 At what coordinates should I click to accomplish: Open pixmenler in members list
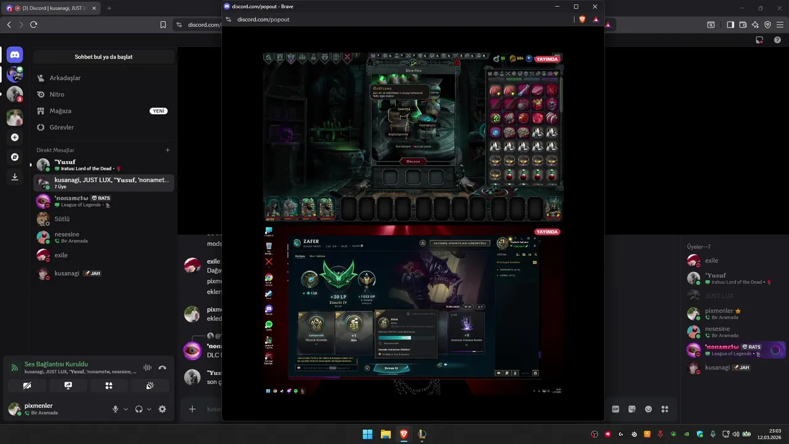click(x=735, y=314)
